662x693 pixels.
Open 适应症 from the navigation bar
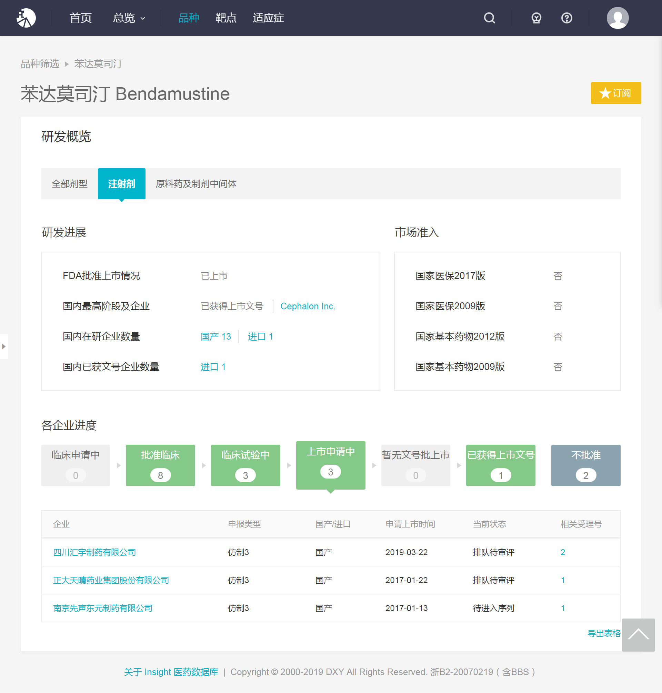click(x=268, y=18)
